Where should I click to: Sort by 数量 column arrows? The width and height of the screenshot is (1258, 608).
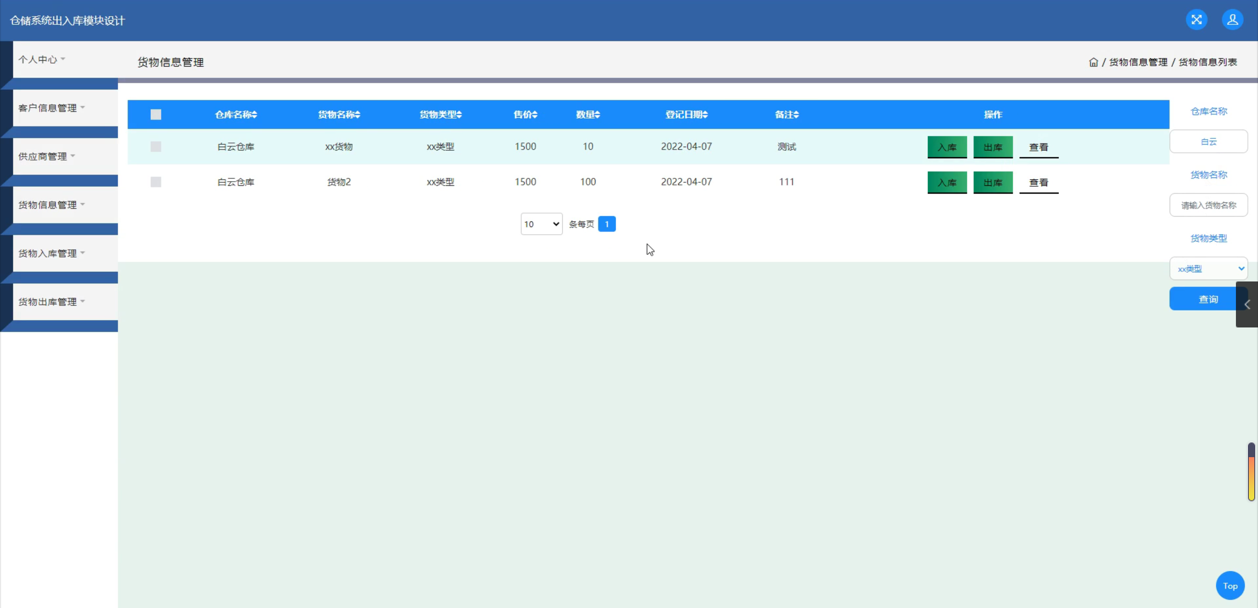pyautogui.click(x=597, y=115)
